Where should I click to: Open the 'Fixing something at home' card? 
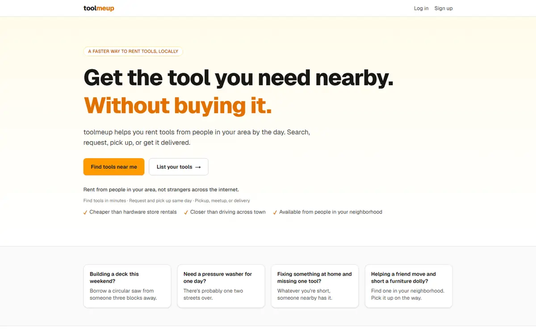pyautogui.click(x=315, y=286)
